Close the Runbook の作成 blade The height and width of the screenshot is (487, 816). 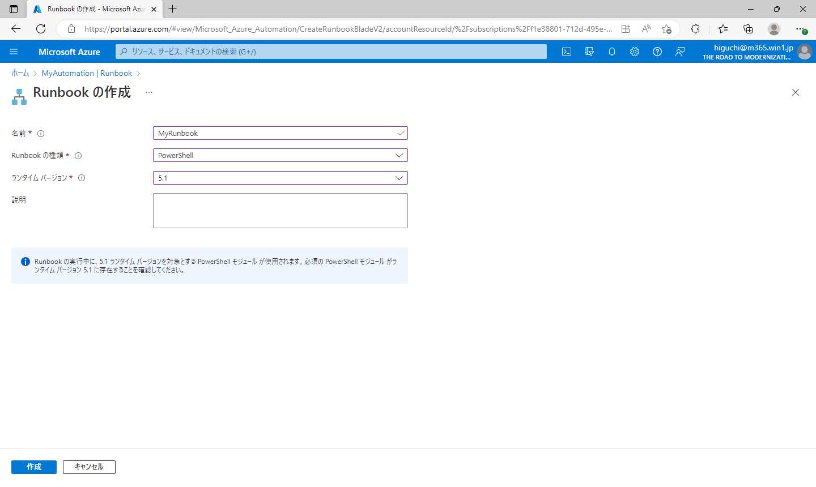click(796, 92)
